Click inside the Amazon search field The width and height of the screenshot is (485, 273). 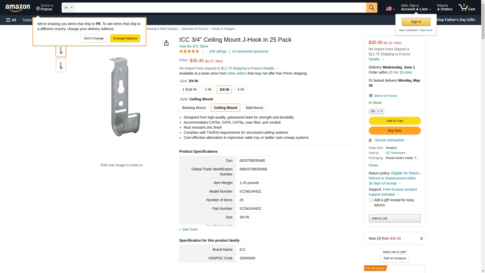pyautogui.click(x=220, y=8)
